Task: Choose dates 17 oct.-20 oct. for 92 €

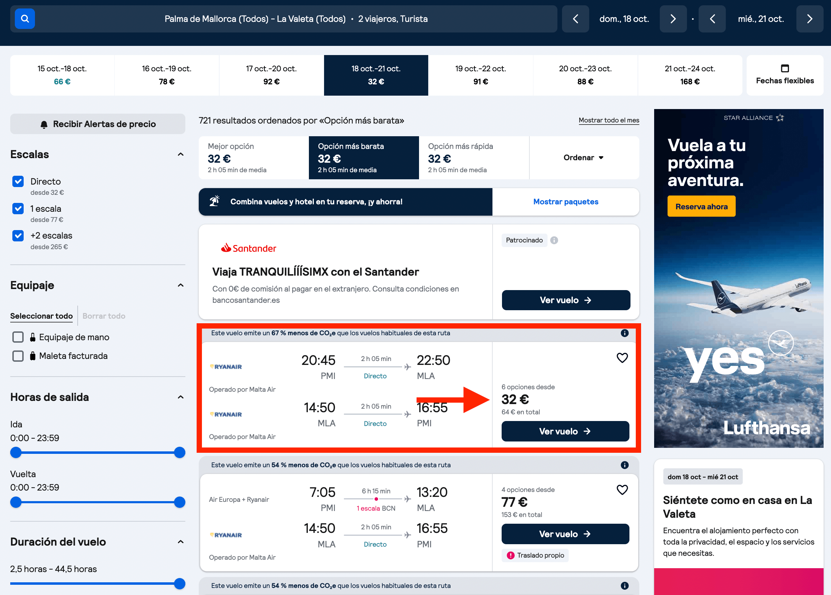Action: (271, 75)
